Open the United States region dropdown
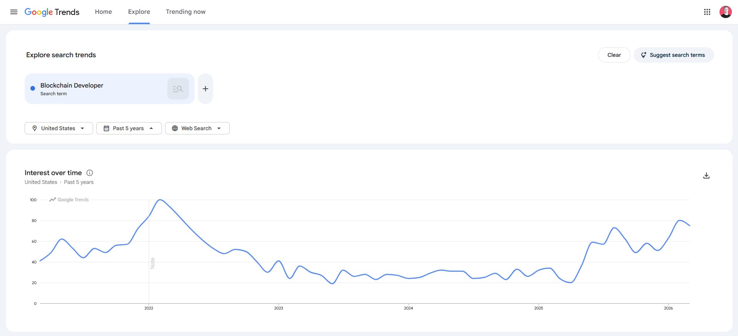The width and height of the screenshot is (738, 336). point(59,128)
